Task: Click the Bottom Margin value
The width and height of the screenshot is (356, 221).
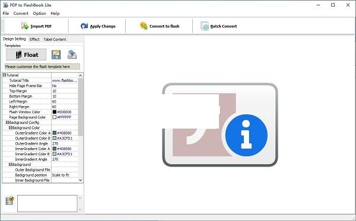Action: tap(65, 96)
